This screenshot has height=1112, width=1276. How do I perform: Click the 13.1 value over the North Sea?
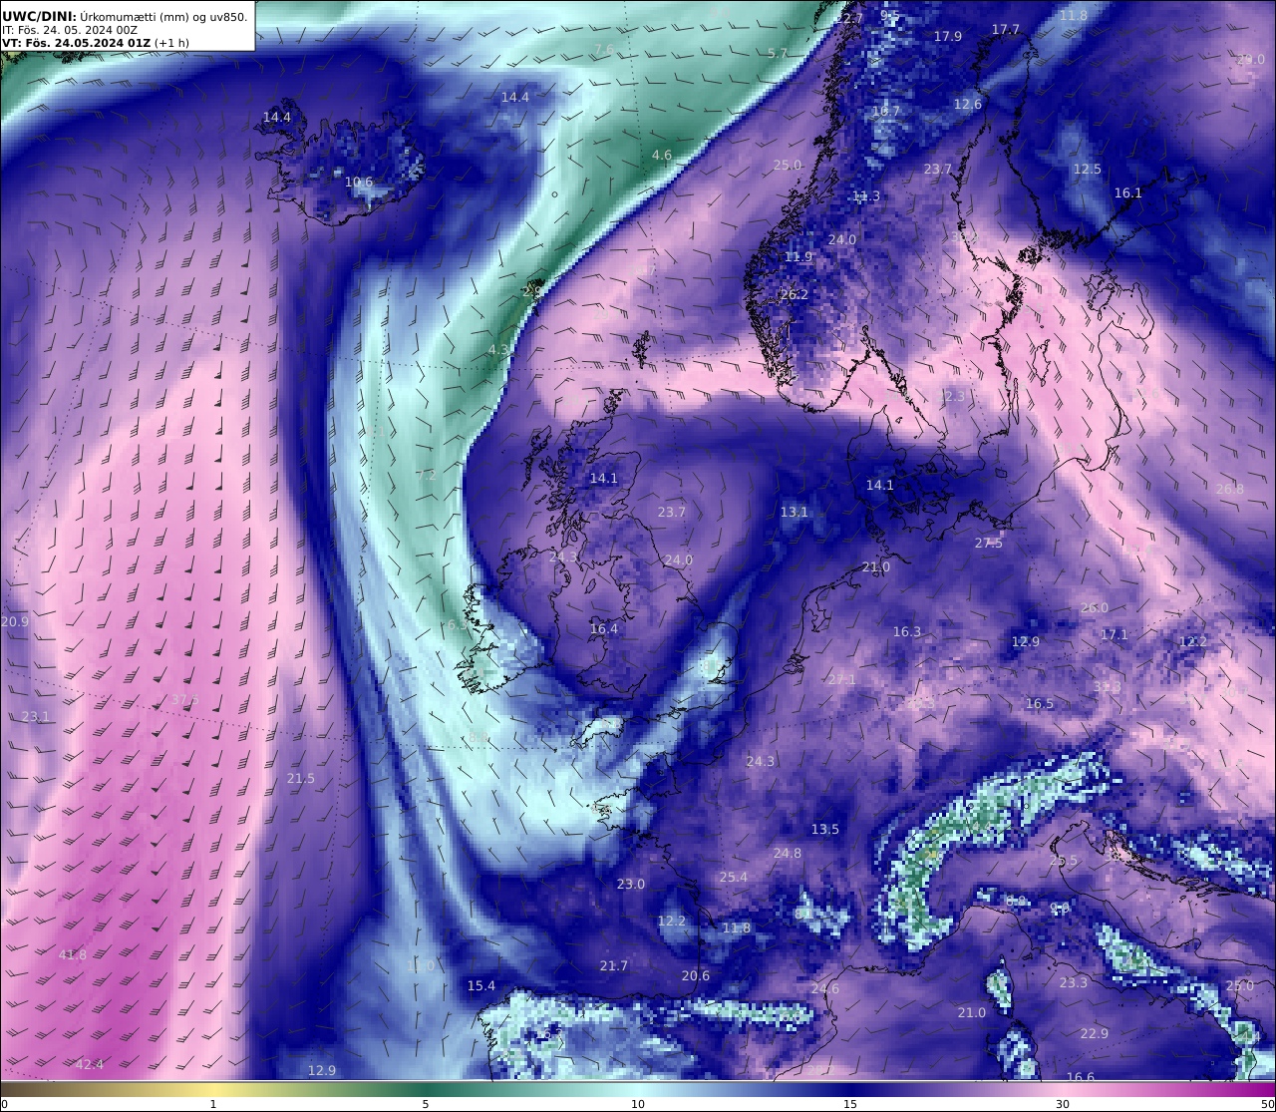click(795, 512)
